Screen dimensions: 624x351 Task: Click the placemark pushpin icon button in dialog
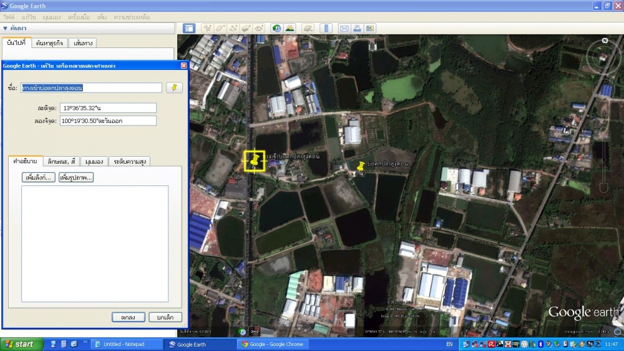pos(174,87)
